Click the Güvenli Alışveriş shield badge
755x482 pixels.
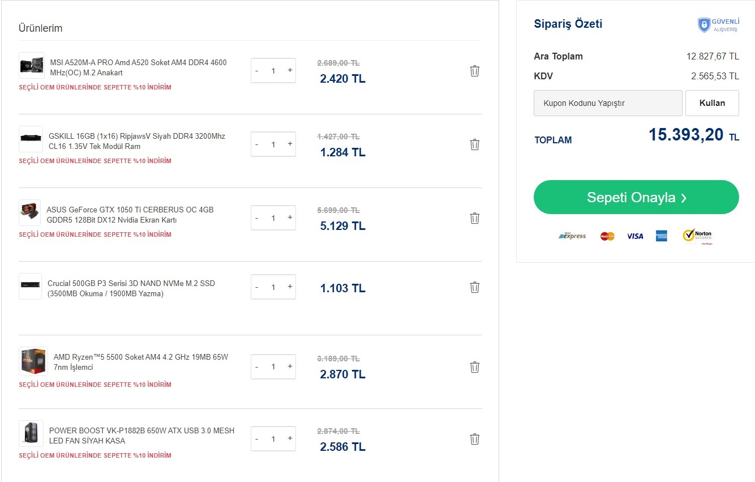pyautogui.click(x=718, y=25)
